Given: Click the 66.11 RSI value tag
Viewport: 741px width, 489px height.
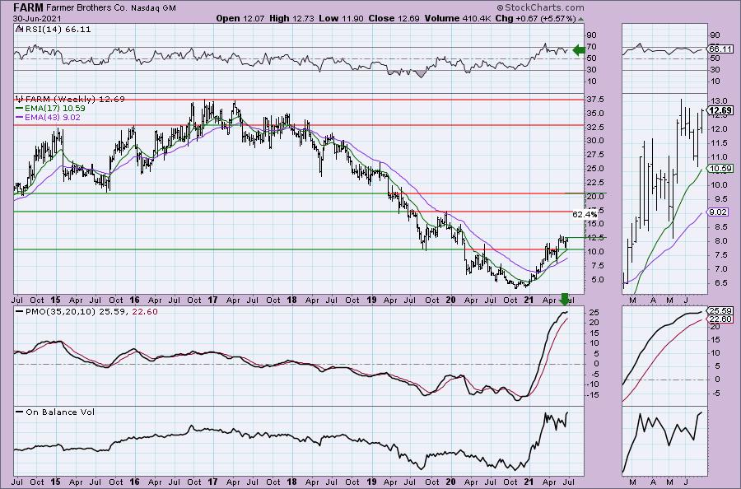Looking at the screenshot, I should 720,49.
